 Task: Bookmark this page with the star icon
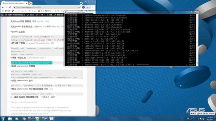tap(79, 7)
